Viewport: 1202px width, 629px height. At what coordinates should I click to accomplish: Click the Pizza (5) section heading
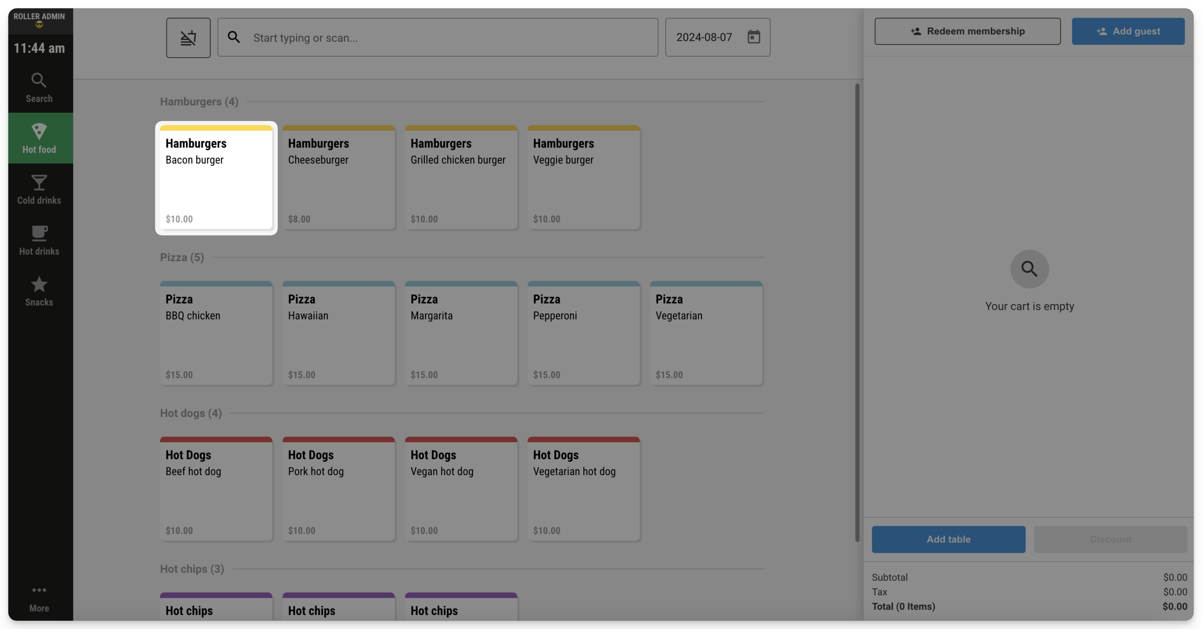tap(182, 257)
